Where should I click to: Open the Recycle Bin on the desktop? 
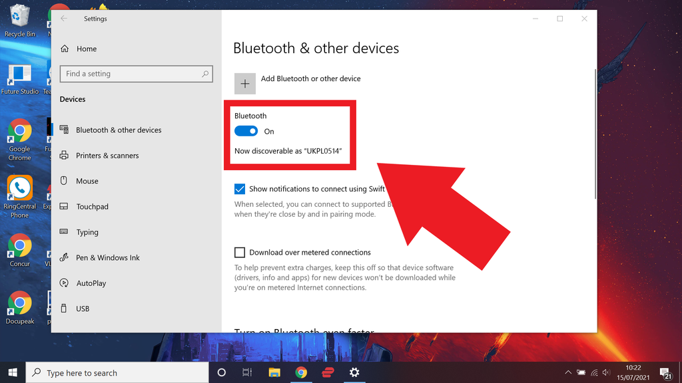(x=19, y=17)
